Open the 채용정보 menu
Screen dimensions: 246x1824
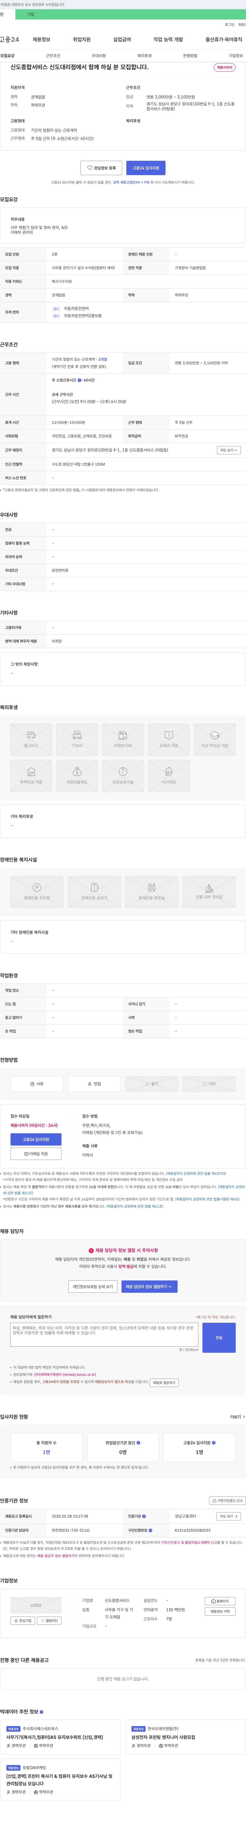[x=42, y=40]
